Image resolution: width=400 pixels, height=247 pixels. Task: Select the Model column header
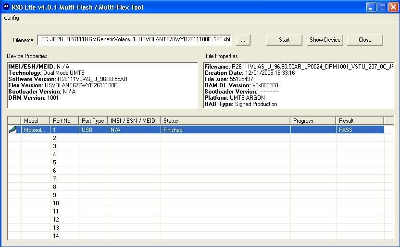(x=35, y=120)
